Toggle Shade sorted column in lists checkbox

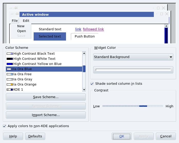pos(92,84)
